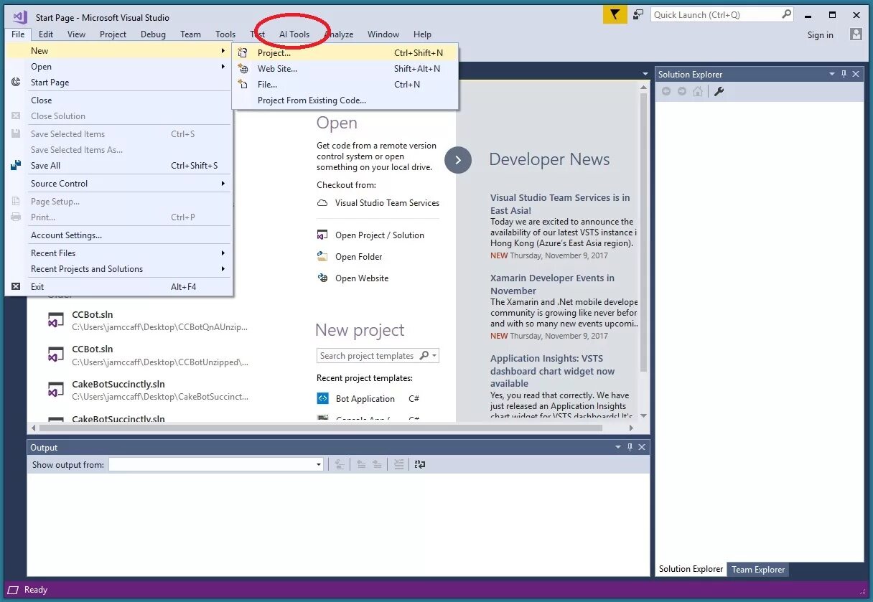
Task: Switch to the Team Explorer tab
Action: (758, 570)
